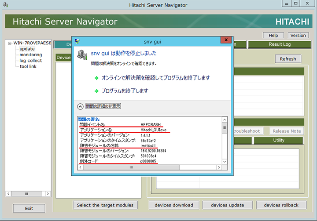317x221 pixels.
Task: Select tool link in the tree
Action: click(x=28, y=66)
